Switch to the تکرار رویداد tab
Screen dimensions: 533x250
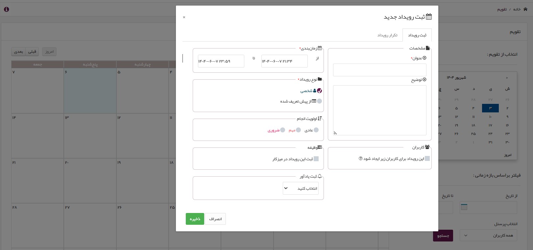pyautogui.click(x=387, y=35)
